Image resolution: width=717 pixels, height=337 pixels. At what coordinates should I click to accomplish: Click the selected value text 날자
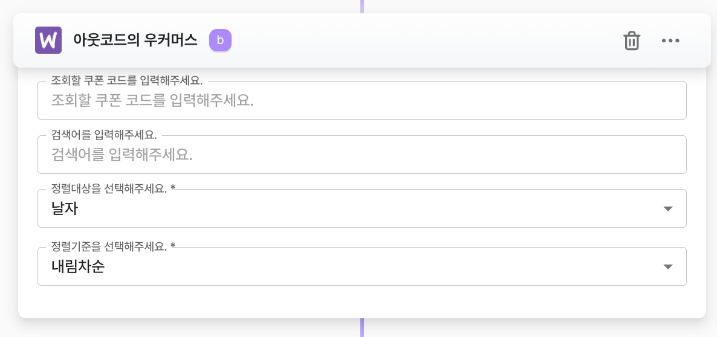pyautogui.click(x=65, y=209)
